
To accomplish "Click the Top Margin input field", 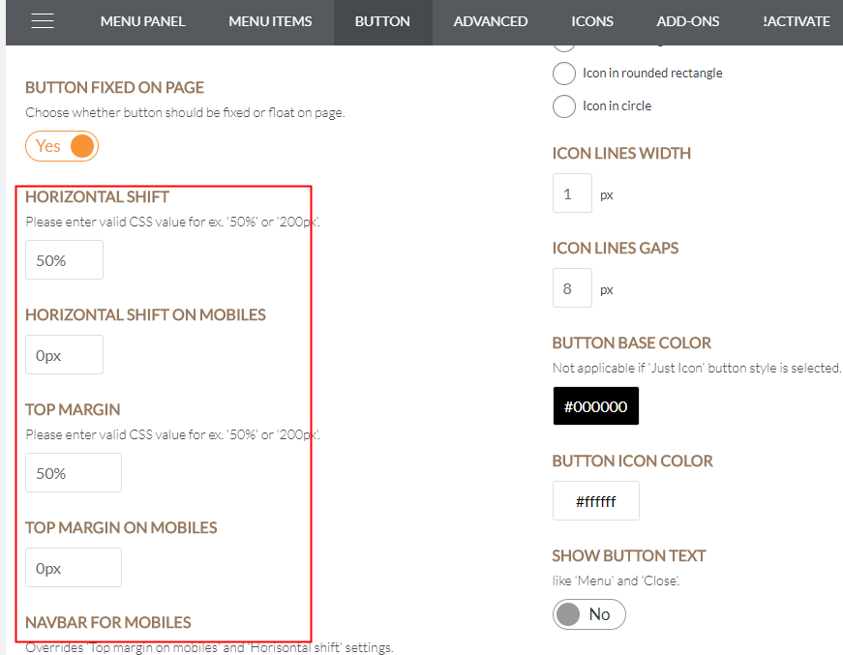I will tap(74, 473).
